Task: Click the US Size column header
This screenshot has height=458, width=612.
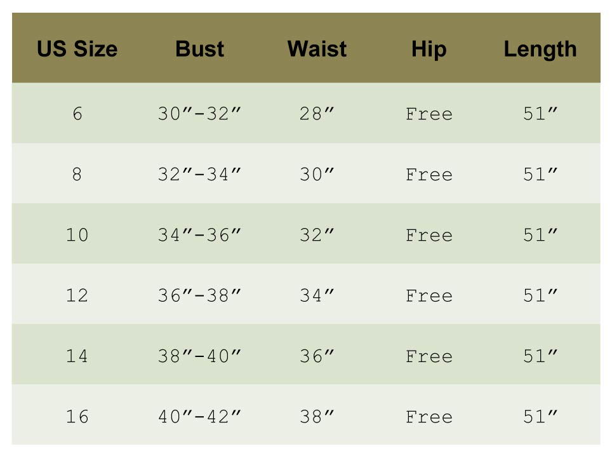Action: point(77,49)
